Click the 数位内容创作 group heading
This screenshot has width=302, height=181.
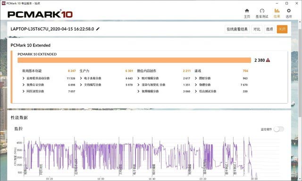click(147, 71)
